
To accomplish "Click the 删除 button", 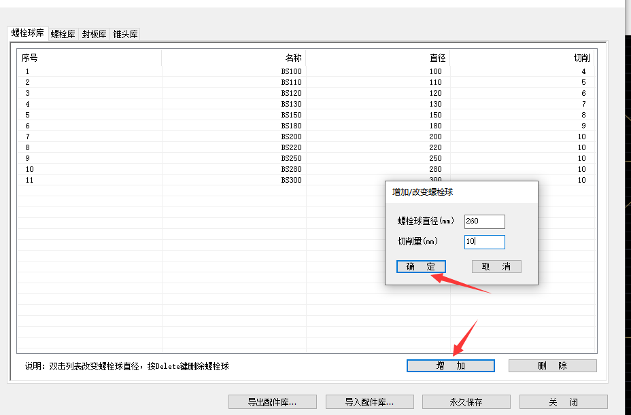I will [553, 365].
